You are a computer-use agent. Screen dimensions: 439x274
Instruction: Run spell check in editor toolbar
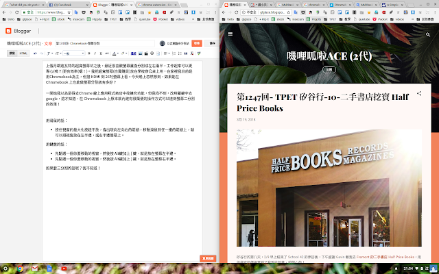[199, 53]
